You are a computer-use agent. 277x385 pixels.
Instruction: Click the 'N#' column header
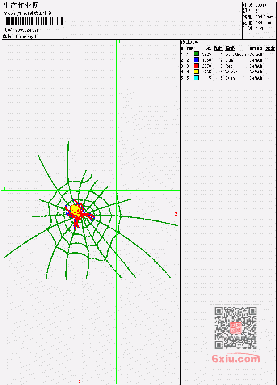pyautogui.click(x=190, y=48)
